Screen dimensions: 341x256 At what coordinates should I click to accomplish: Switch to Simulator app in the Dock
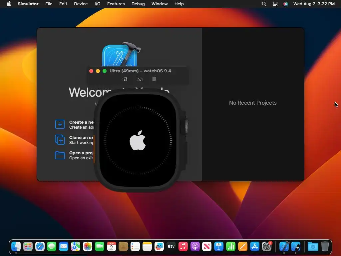(x=296, y=246)
